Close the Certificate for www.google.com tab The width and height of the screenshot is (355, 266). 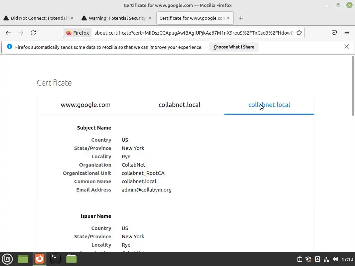tap(228, 18)
